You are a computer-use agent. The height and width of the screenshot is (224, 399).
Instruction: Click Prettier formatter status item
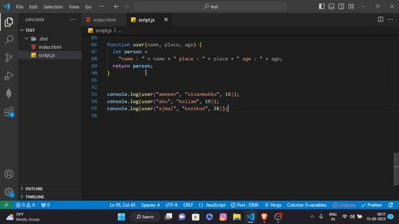pos(372,205)
